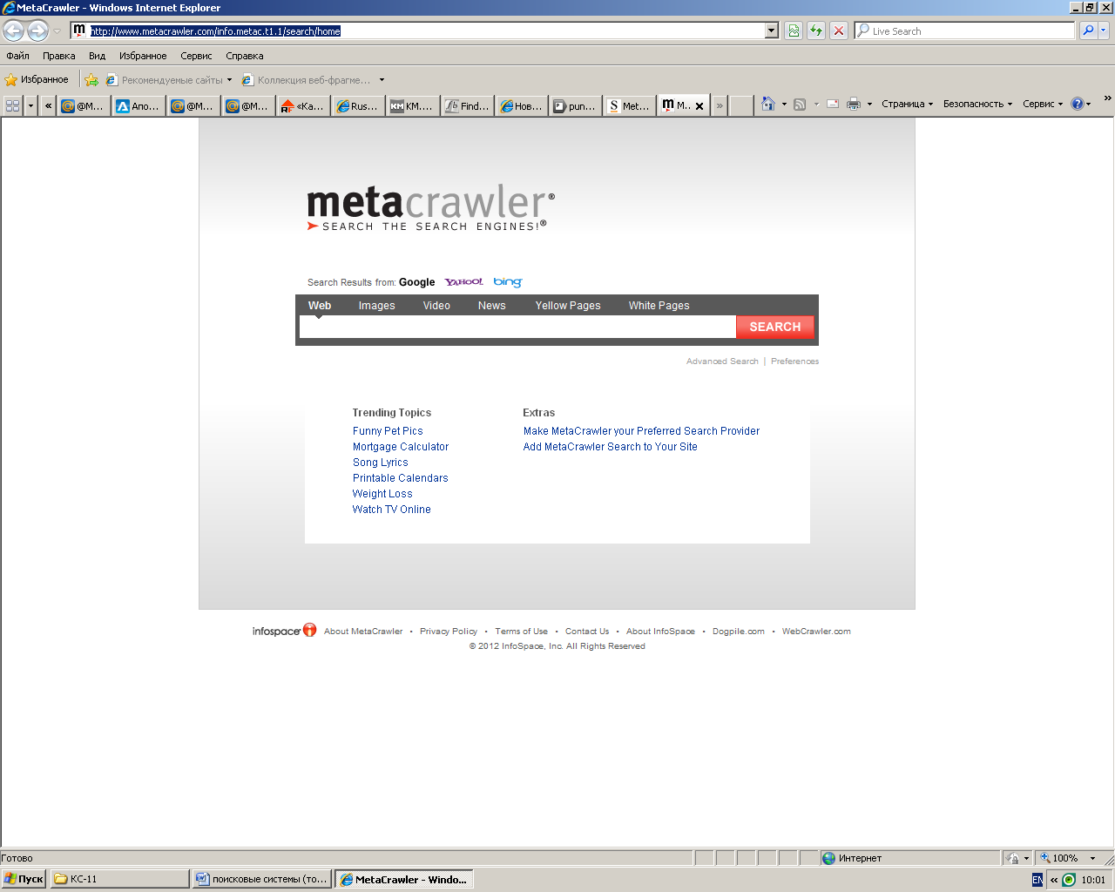Open a blank new tab button
Viewport: 1115px width, 892px height.
(x=741, y=105)
